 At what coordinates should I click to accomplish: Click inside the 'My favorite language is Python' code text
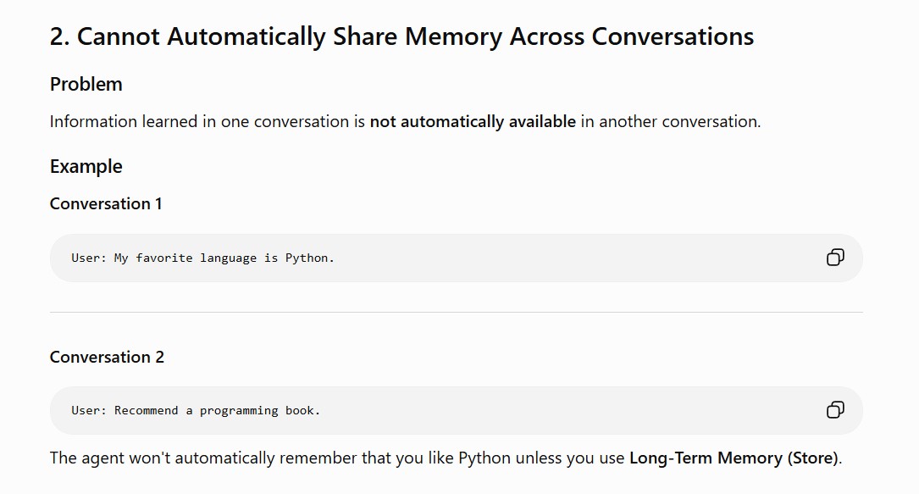pos(224,258)
